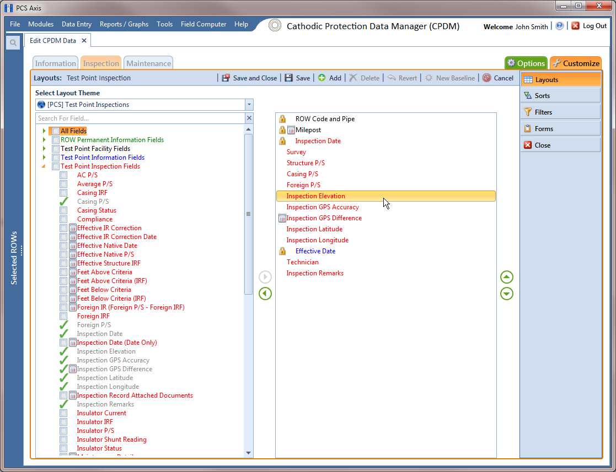Click the green Add plus icon
616x472 pixels.
(x=322, y=78)
